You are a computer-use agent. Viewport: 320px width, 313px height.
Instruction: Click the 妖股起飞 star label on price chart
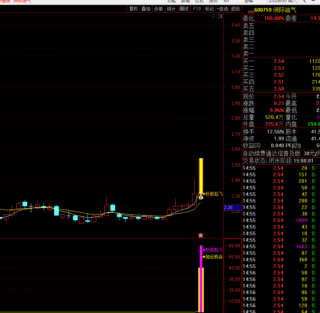(x=213, y=194)
